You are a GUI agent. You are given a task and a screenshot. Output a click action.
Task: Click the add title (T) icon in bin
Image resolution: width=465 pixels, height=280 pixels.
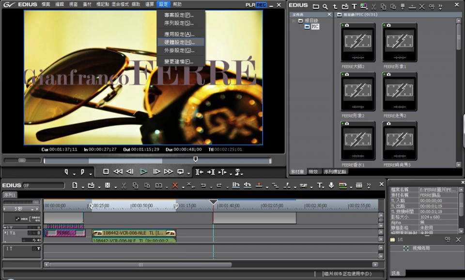(354, 7)
